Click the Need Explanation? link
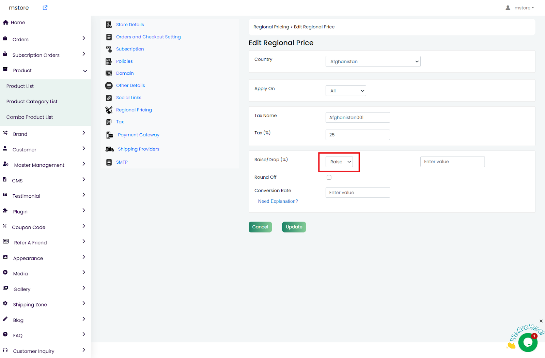Image resolution: width=545 pixels, height=358 pixels. [x=278, y=202]
